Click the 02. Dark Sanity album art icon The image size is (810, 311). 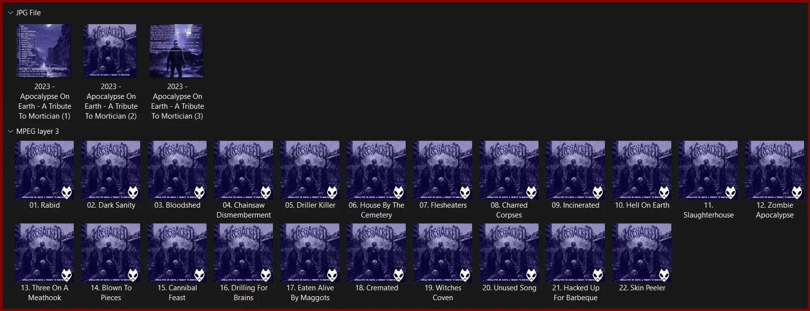(111, 170)
